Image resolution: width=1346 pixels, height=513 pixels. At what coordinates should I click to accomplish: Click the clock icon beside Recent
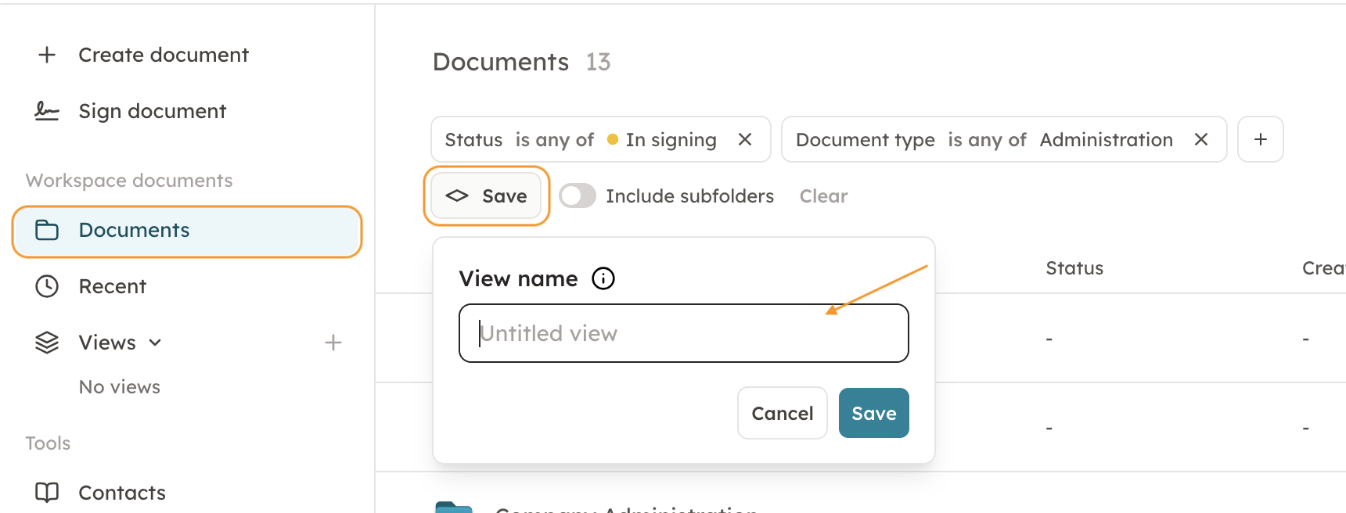tap(47, 286)
